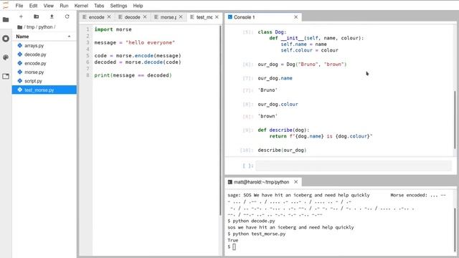The height and width of the screenshot is (258, 459).
Task: Click the Upload Files icon
Action: pos(52,16)
